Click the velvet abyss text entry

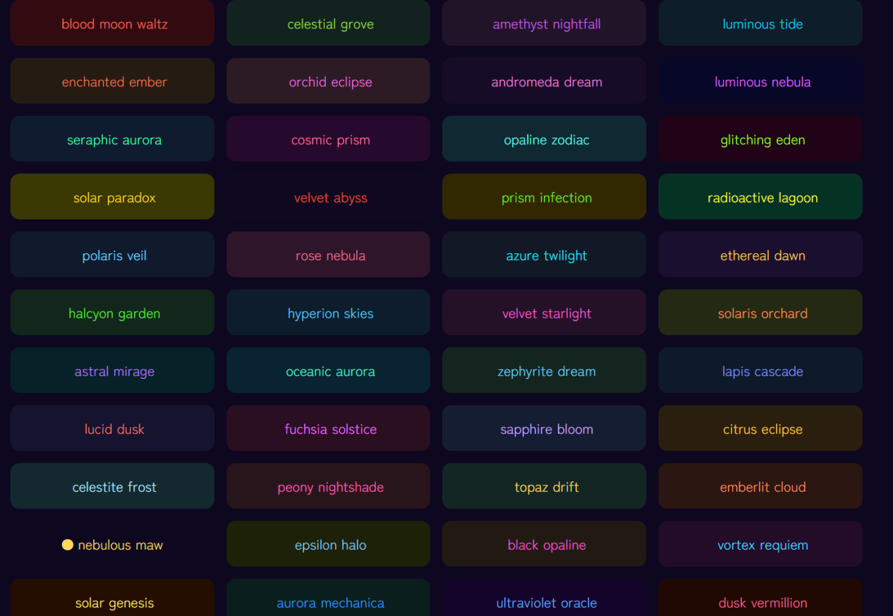[330, 198]
